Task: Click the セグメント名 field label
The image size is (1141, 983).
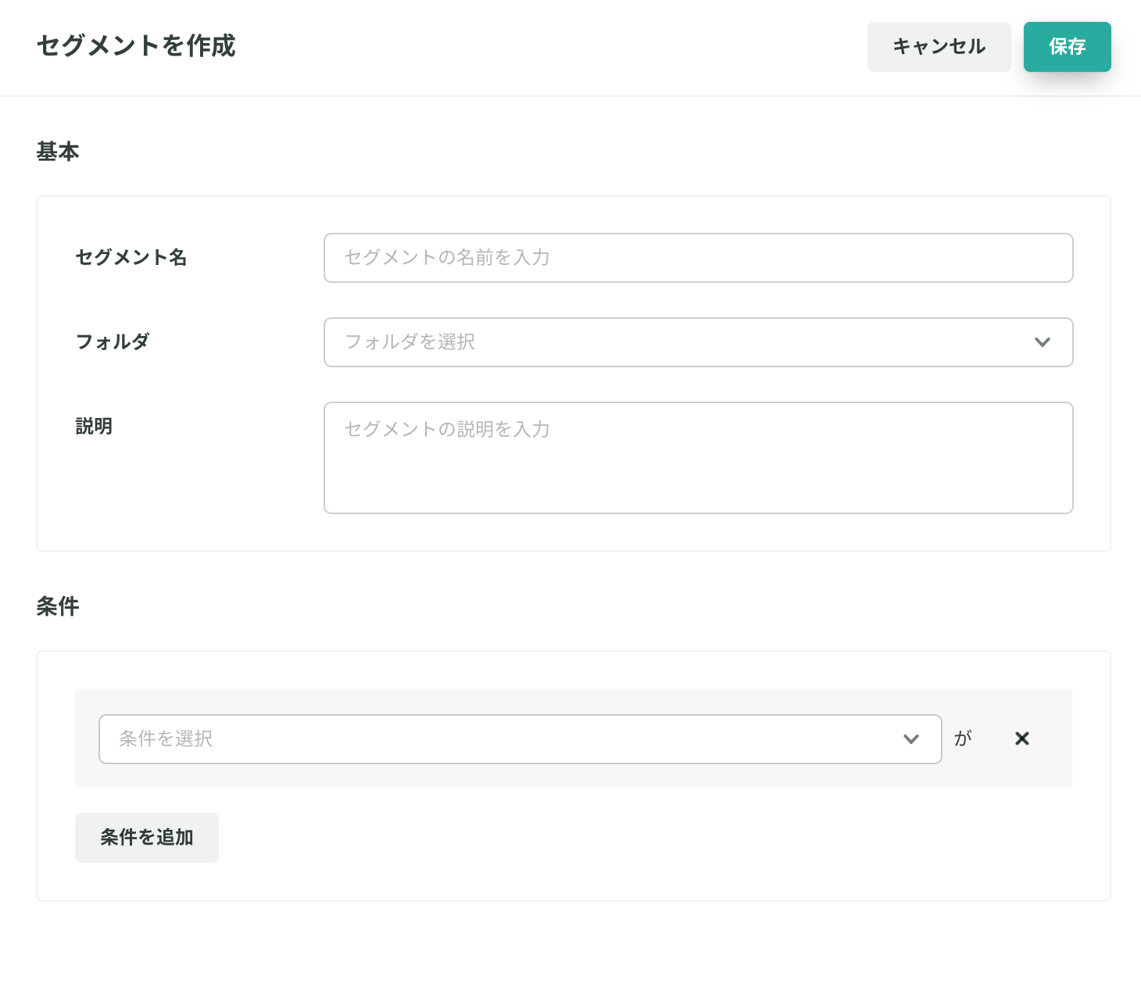Action: click(131, 257)
